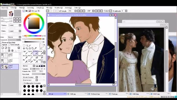The height and width of the screenshot is (100, 177).
Task: Open the Textura dropdown
Action: tap(20, 25)
